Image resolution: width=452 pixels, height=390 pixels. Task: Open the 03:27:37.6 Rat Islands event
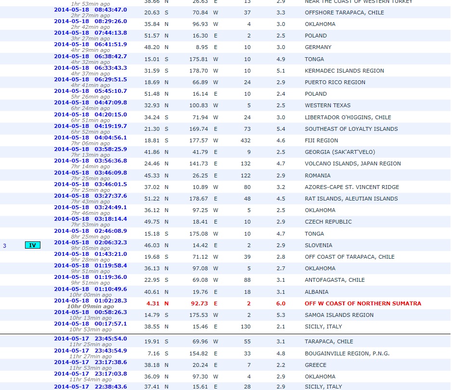(90, 196)
